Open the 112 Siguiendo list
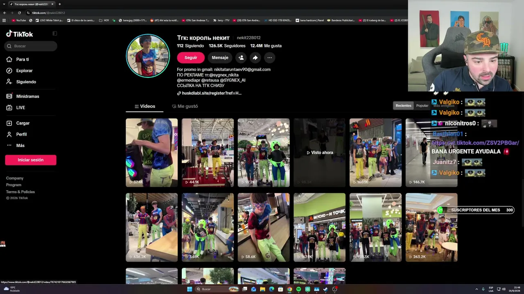 click(x=190, y=46)
